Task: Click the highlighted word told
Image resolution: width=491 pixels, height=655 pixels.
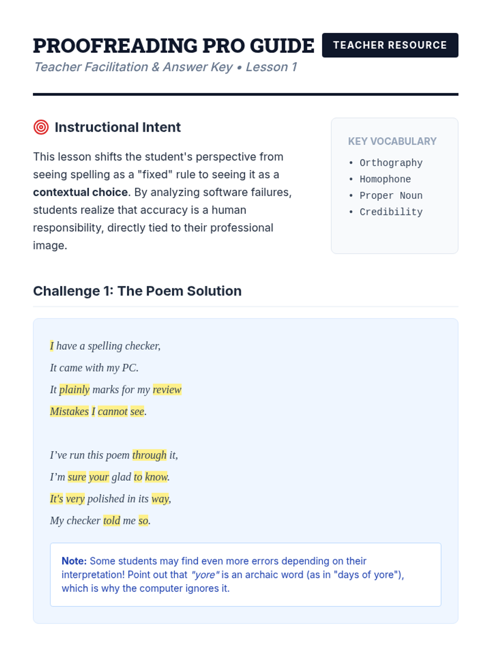Action: (x=111, y=521)
